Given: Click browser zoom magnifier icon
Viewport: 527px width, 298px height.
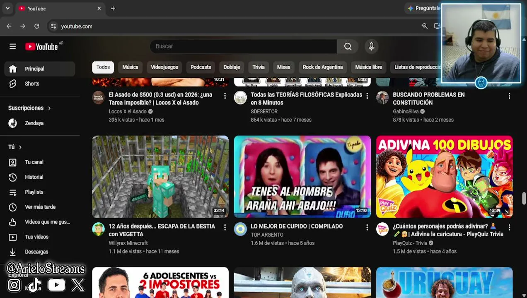Looking at the screenshot, I should (x=425, y=26).
